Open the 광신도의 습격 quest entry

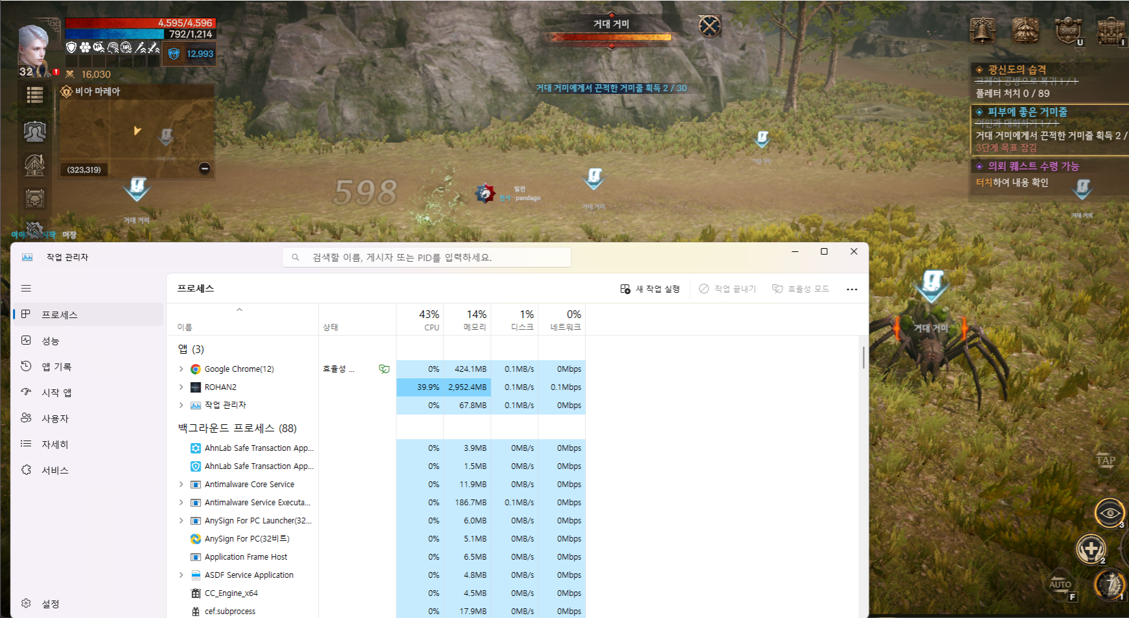click(1049, 81)
